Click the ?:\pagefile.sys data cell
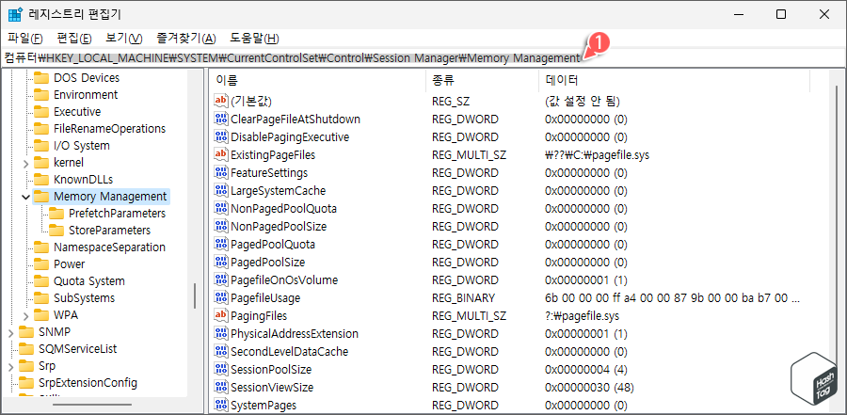 (582, 316)
